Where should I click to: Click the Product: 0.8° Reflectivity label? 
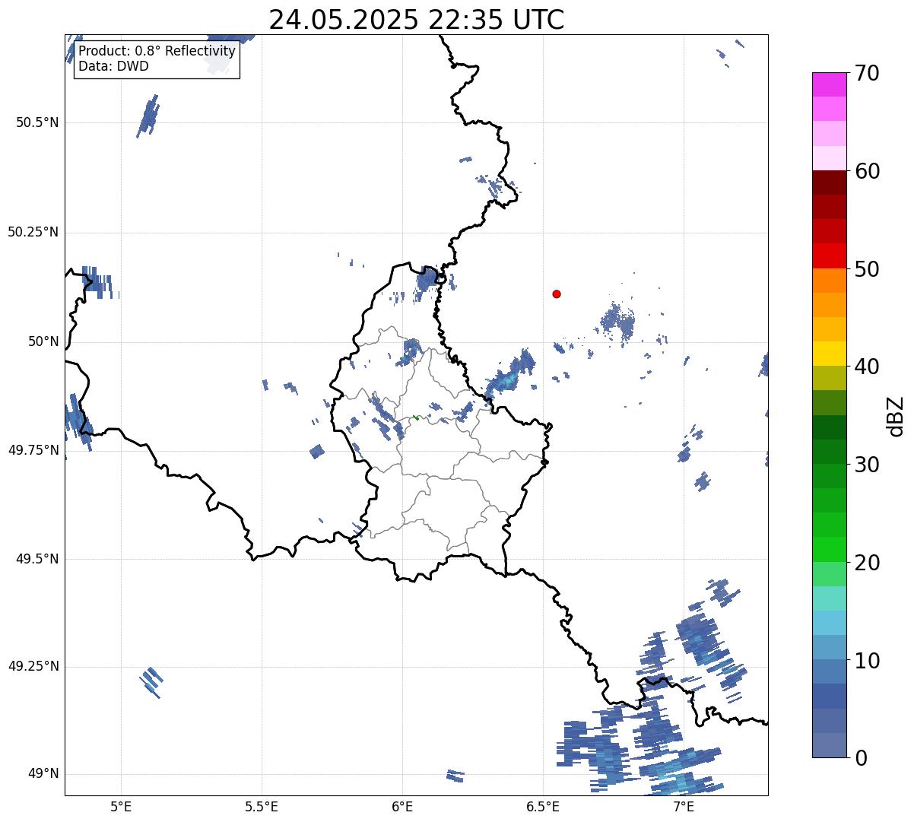pyautogui.click(x=157, y=52)
